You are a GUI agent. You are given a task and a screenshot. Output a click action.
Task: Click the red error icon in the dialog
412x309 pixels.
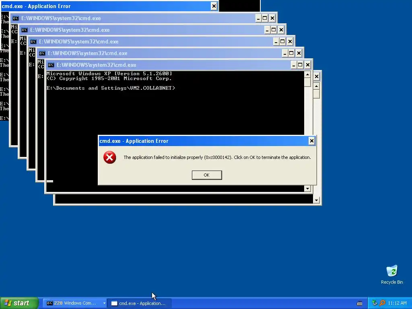109,157
